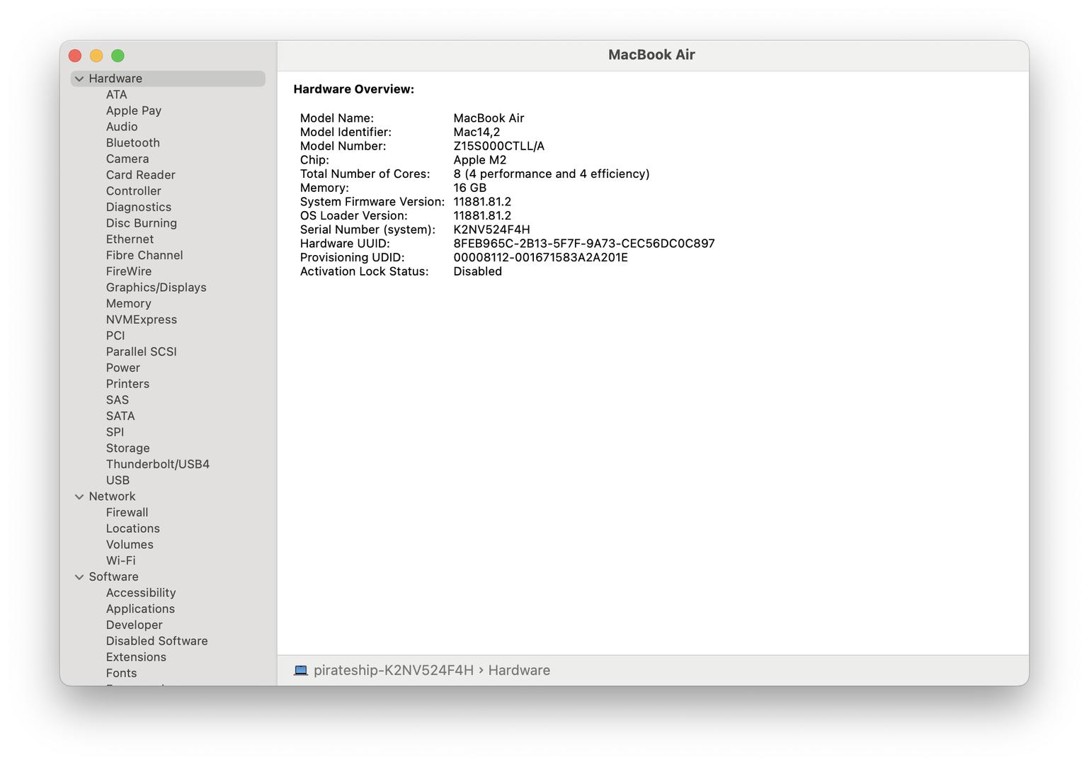
Task: Click the MacBook Air window title
Action: click(651, 55)
